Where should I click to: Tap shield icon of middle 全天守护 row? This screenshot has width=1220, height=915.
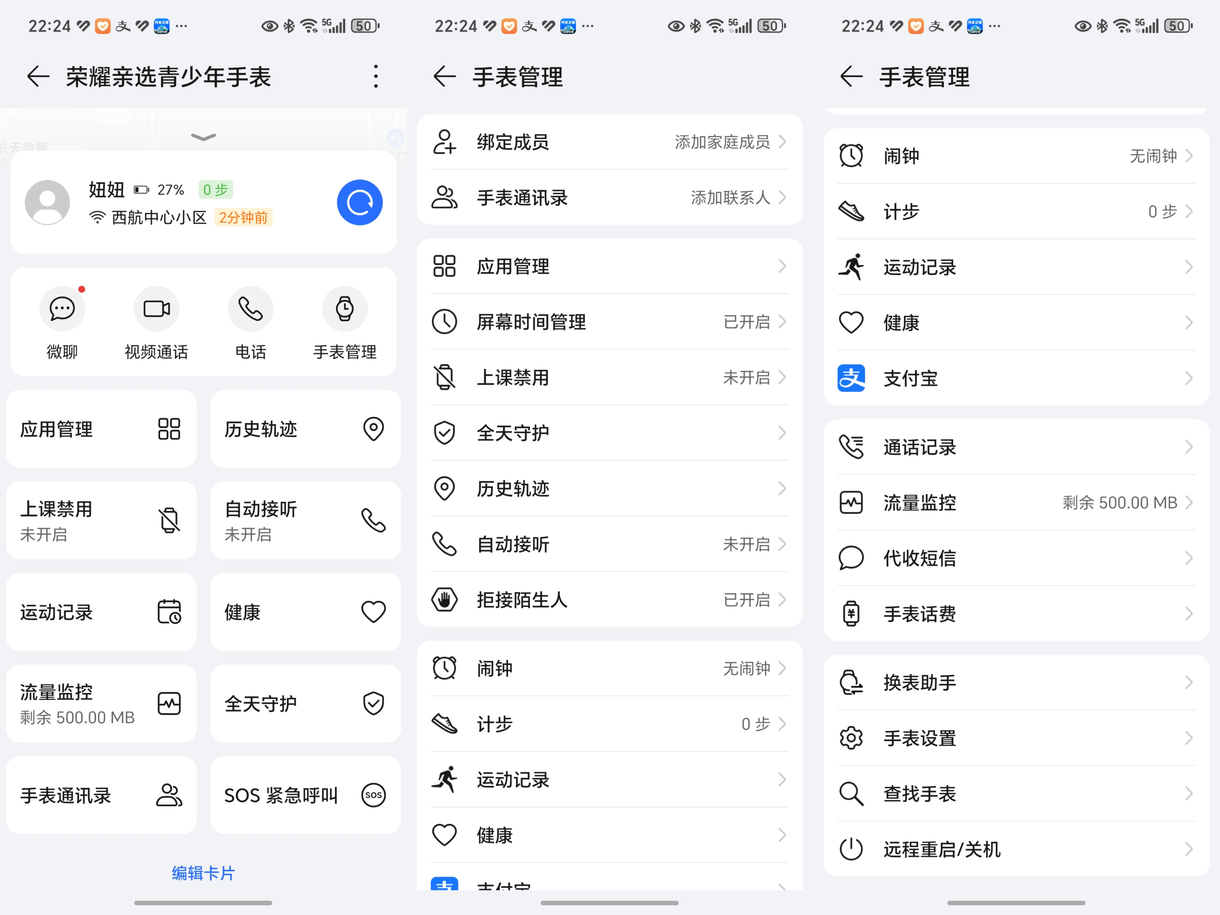click(444, 433)
